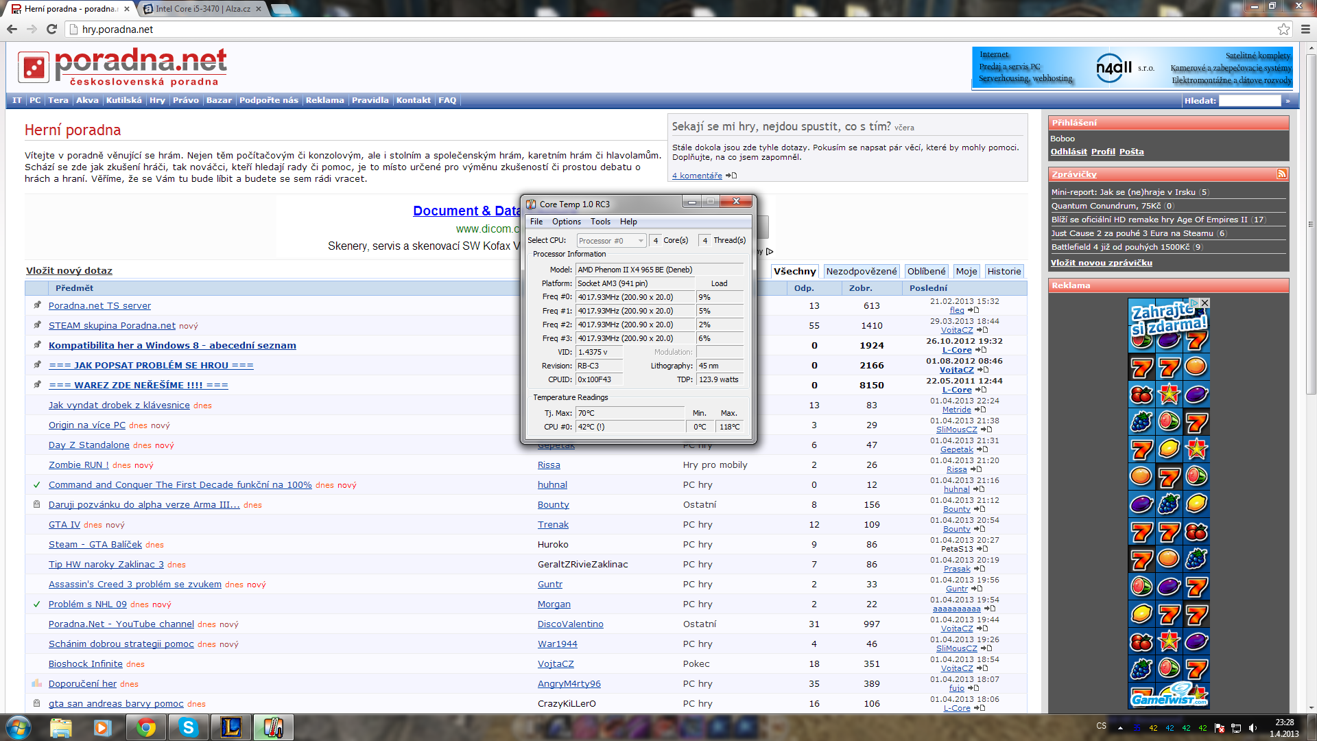
Task: Click the Odhlásit logout link
Action: [1069, 152]
